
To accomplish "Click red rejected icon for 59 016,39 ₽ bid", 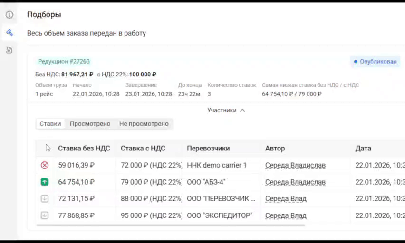I will click(x=45, y=165).
